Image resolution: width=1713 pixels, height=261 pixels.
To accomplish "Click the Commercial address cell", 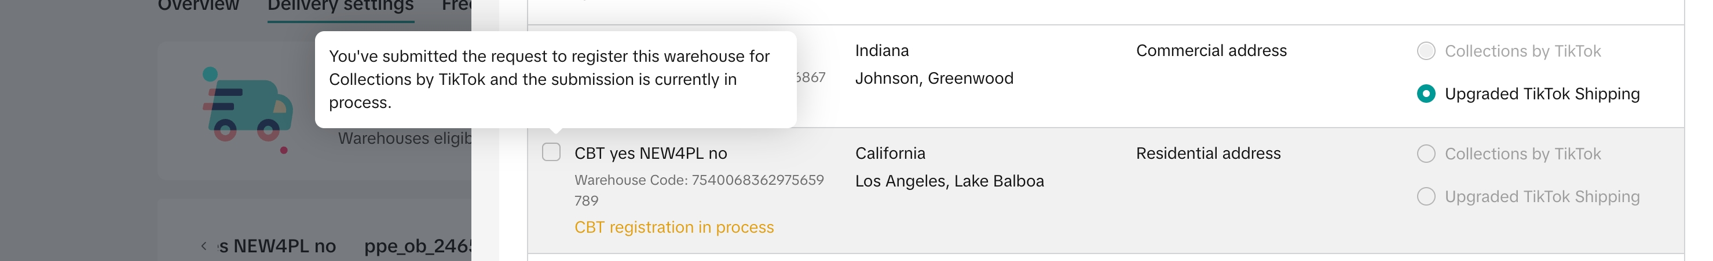I will pyautogui.click(x=1211, y=51).
